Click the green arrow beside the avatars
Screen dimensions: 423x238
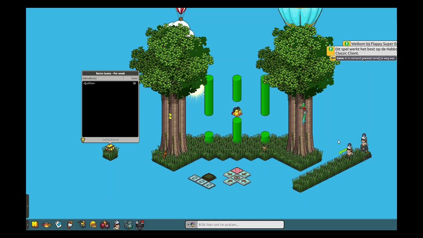pyautogui.click(x=342, y=152)
